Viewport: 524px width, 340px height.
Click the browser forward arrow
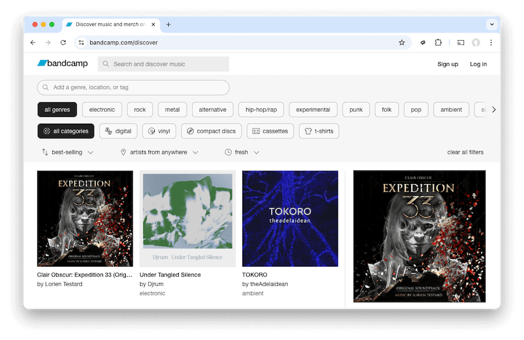click(48, 42)
